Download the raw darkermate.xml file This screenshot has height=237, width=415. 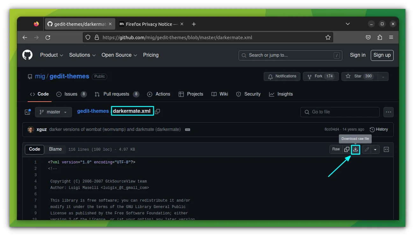point(355,149)
